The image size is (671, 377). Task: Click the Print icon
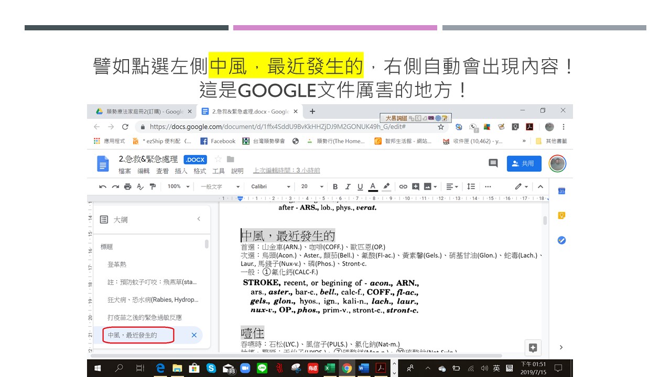[128, 186]
